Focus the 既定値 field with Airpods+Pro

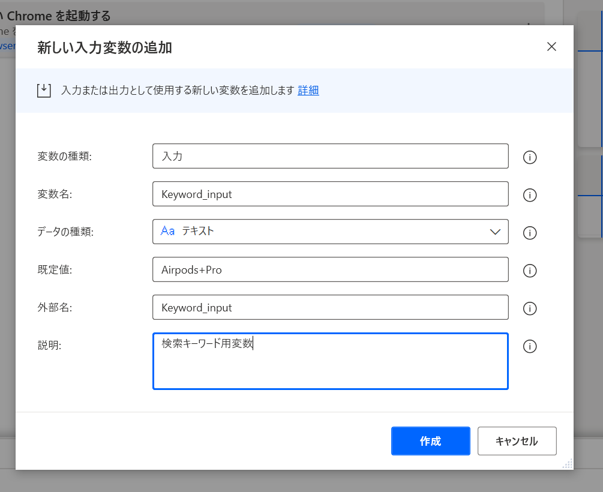331,269
